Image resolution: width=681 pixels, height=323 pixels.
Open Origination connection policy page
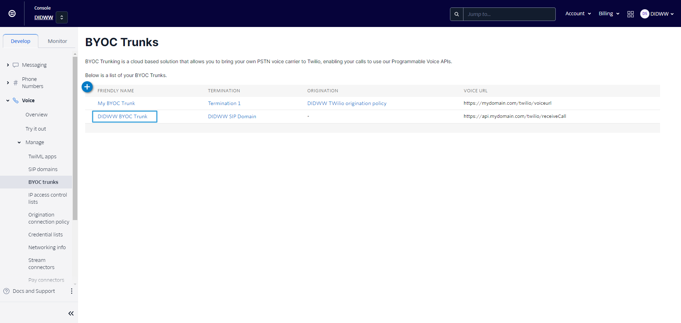click(x=49, y=218)
